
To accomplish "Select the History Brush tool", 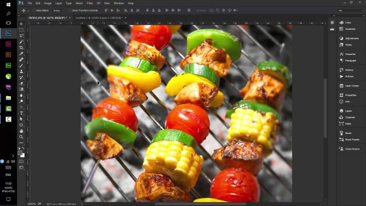I will click(21, 77).
